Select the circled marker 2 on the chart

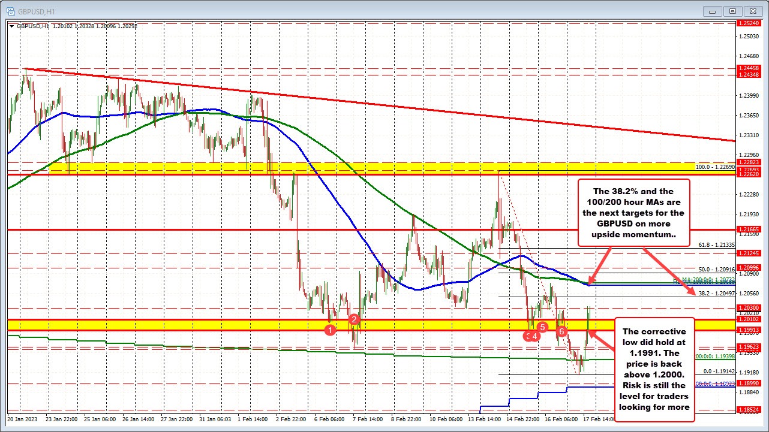pyautogui.click(x=354, y=319)
